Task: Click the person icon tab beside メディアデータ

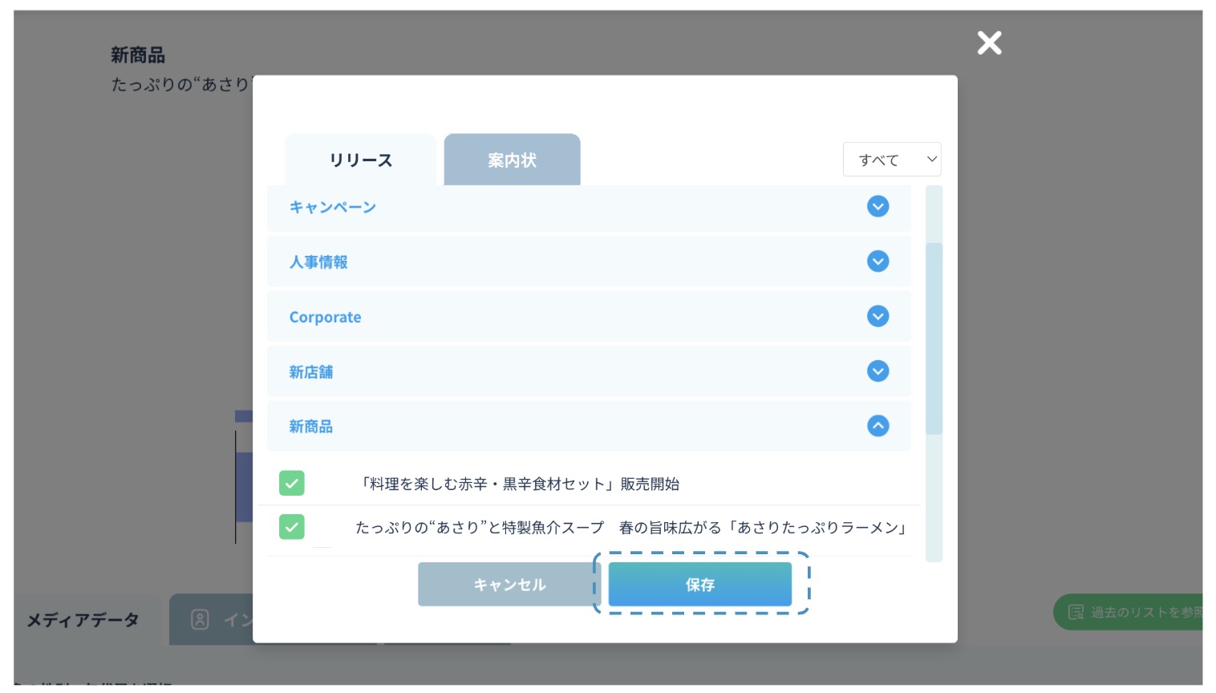Action: click(200, 619)
